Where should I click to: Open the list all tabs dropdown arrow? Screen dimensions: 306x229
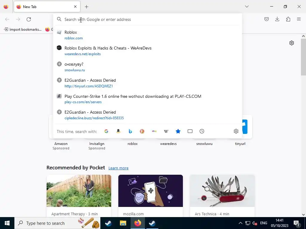click(x=247, y=7)
